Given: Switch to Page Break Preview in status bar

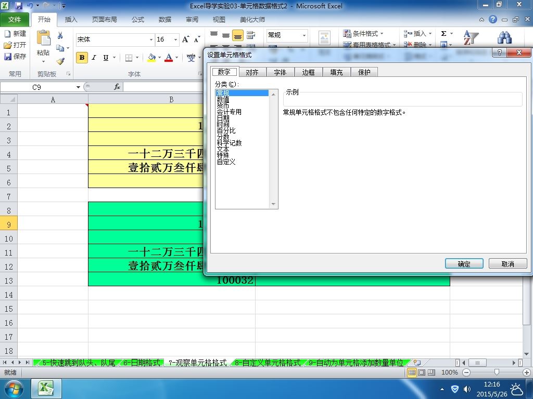Looking at the screenshot, I should [432, 373].
